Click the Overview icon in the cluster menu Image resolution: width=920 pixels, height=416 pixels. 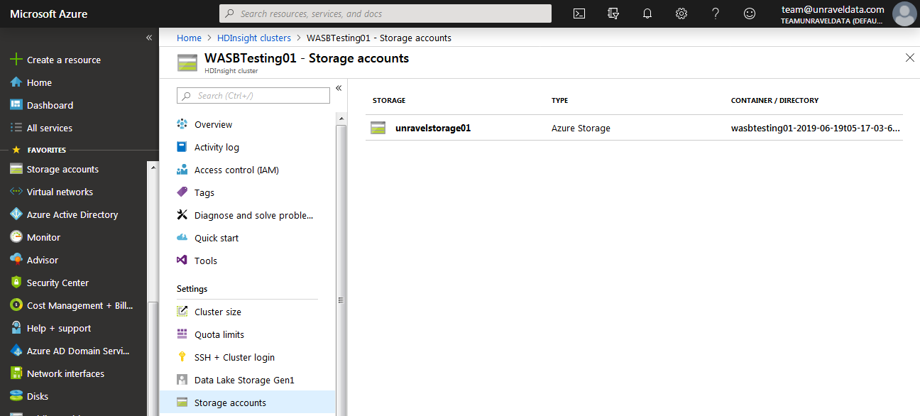coord(182,124)
